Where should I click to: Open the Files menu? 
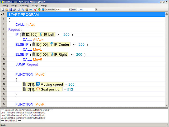[5, 6]
